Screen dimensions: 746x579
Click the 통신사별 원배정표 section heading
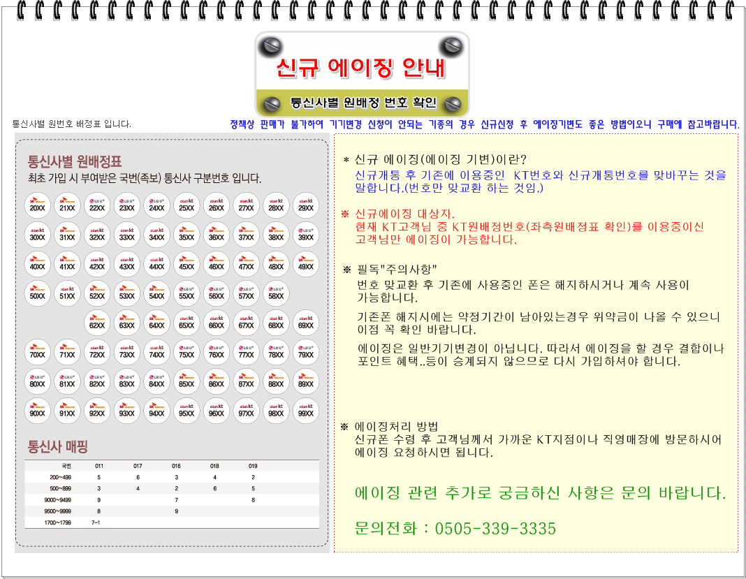pos(74,162)
